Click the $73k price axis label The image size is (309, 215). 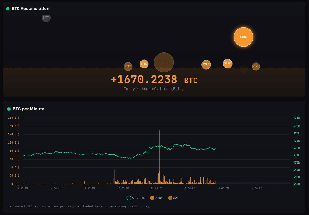(x=296, y=141)
